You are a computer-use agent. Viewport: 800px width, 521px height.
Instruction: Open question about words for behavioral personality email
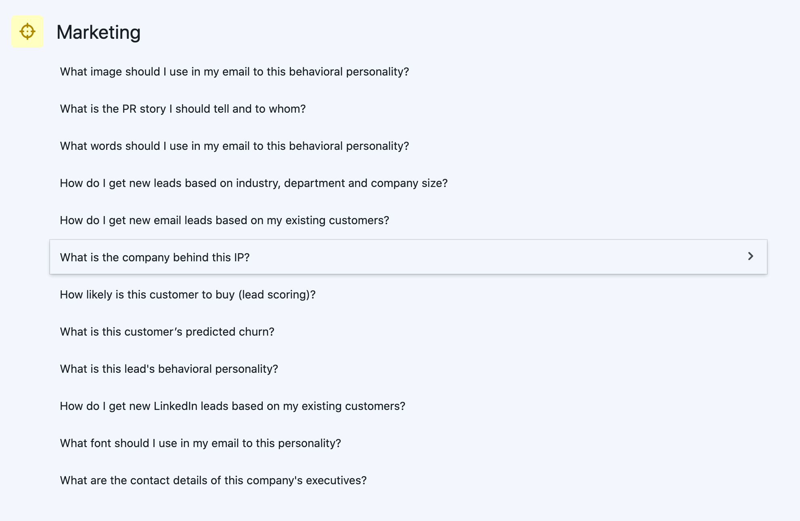click(234, 146)
